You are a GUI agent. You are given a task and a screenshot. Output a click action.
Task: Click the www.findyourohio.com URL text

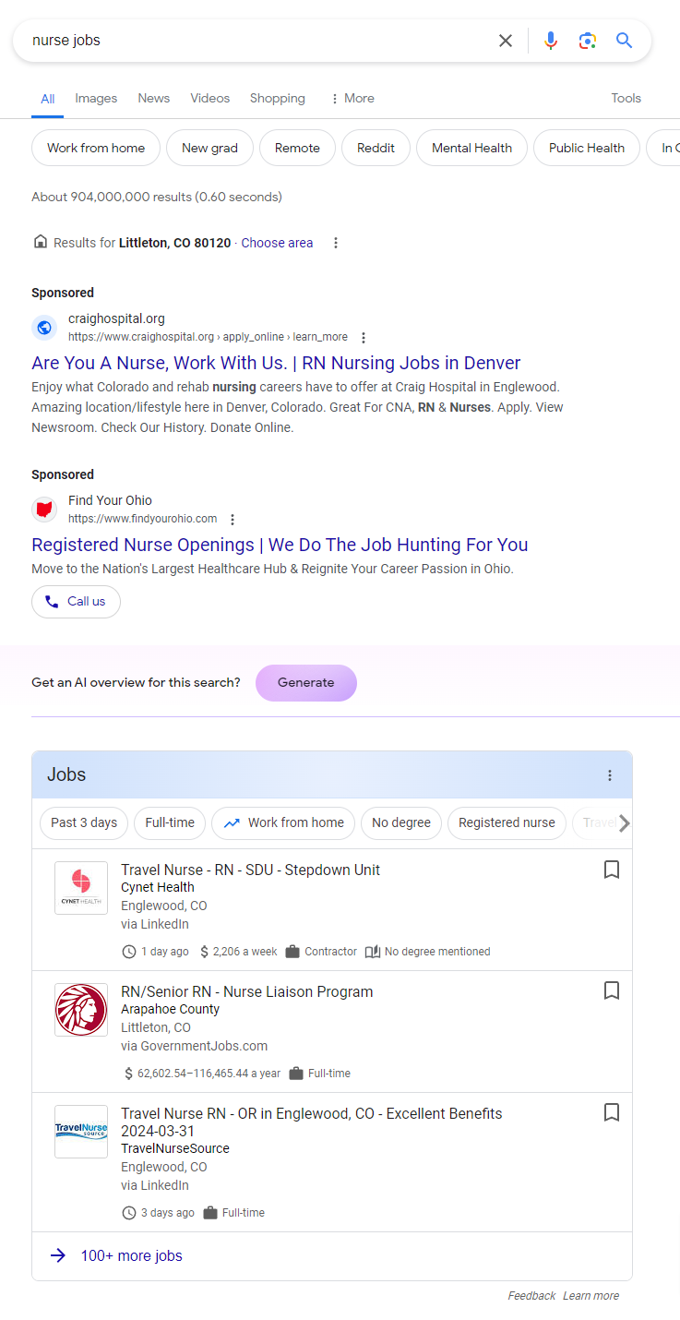click(x=143, y=519)
